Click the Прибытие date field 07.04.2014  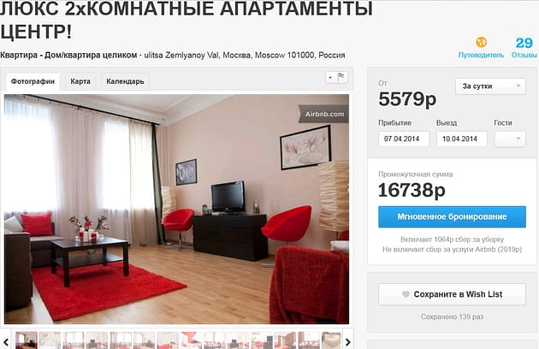404,139
